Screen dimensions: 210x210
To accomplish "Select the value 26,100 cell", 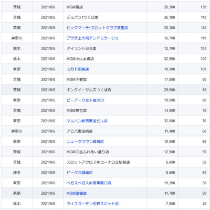I will [x=162, y=17].
